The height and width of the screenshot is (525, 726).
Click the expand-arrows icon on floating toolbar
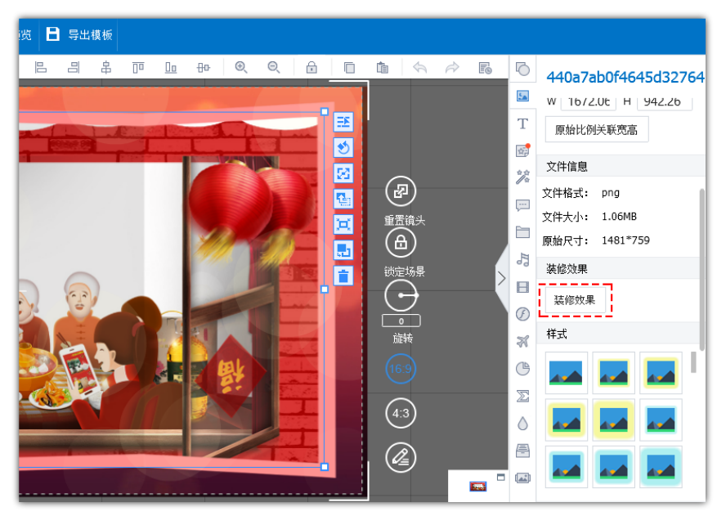pos(343,173)
